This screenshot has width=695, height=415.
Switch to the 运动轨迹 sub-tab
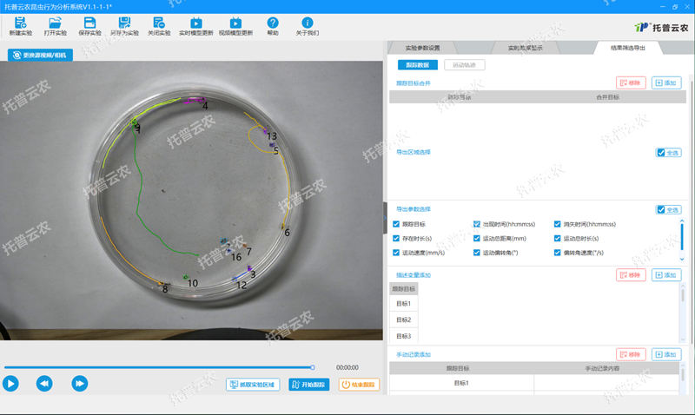pos(464,64)
